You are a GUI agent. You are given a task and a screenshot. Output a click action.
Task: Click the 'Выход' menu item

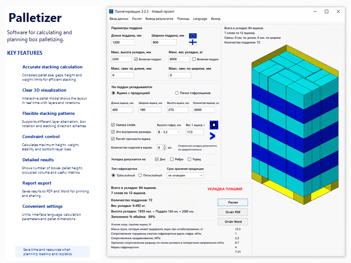[x=215, y=19]
